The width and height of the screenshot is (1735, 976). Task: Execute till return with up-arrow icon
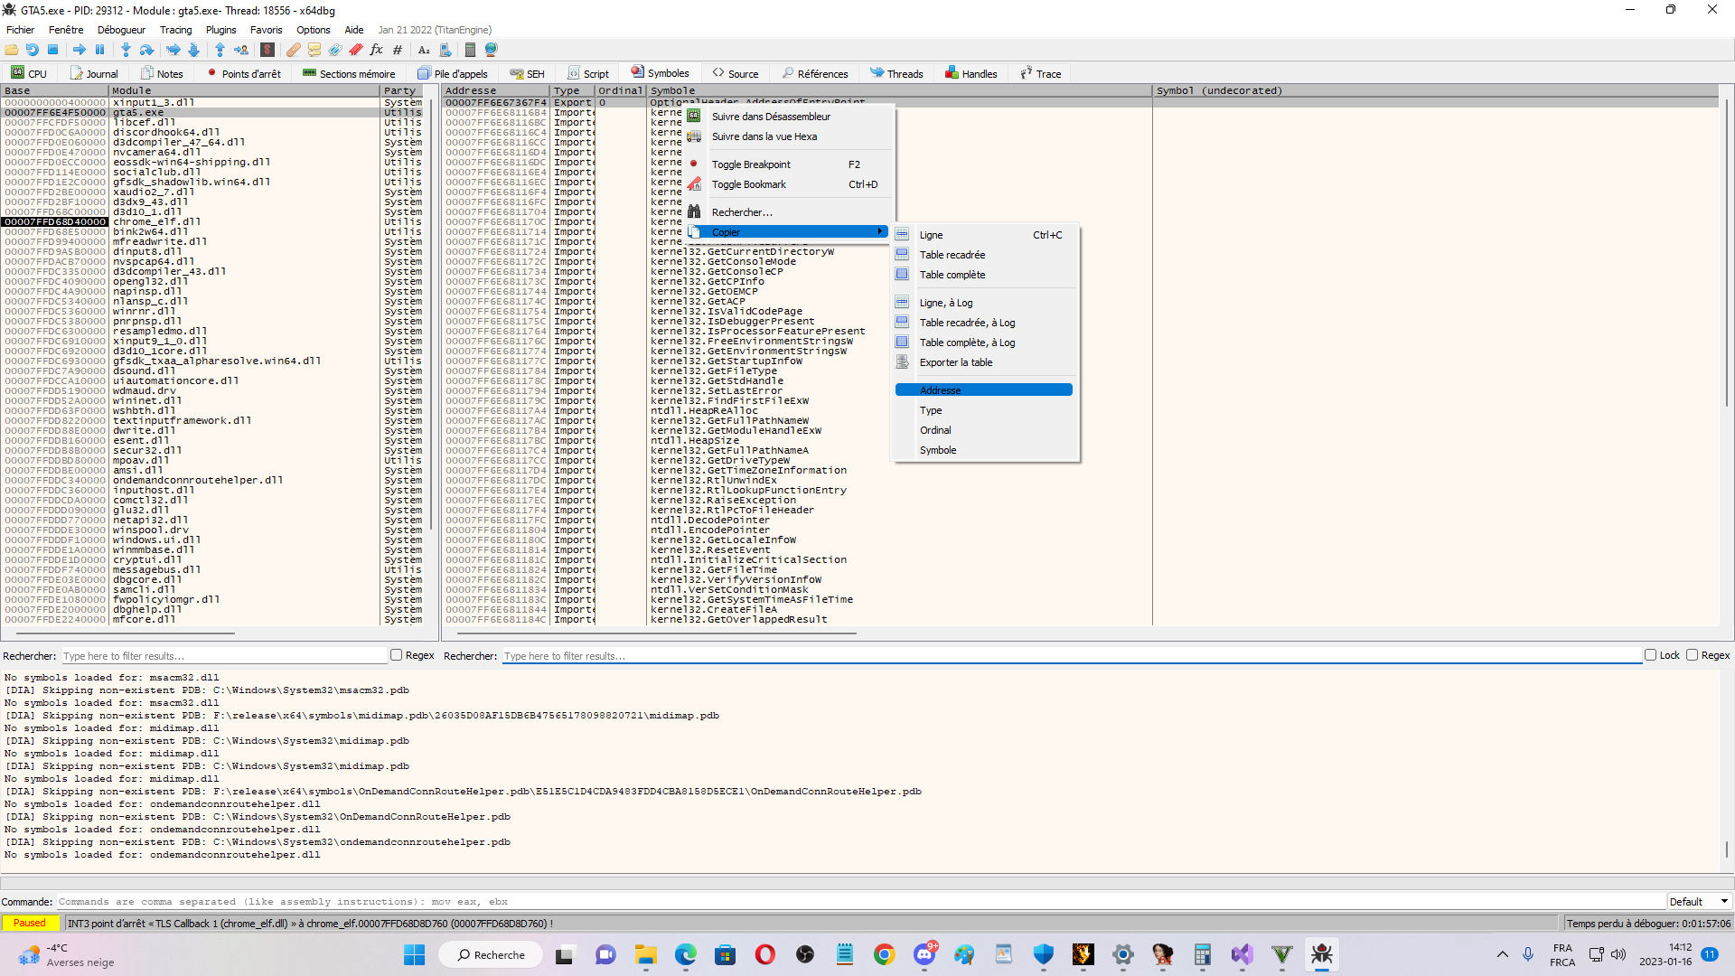(x=220, y=50)
